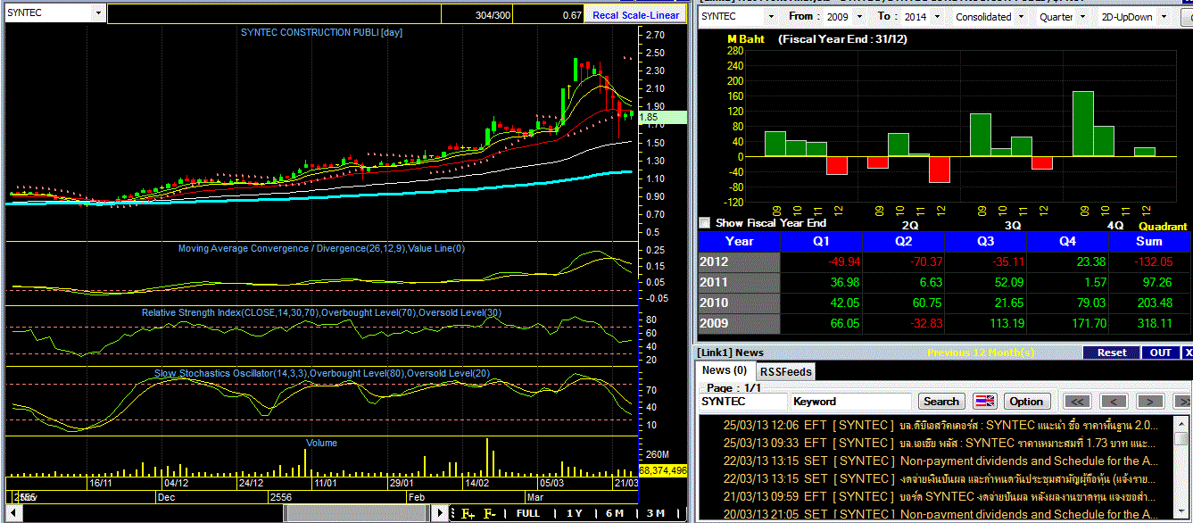Click the 171.70 Q4 2009 value
The height and width of the screenshot is (523, 1193).
1087,323
